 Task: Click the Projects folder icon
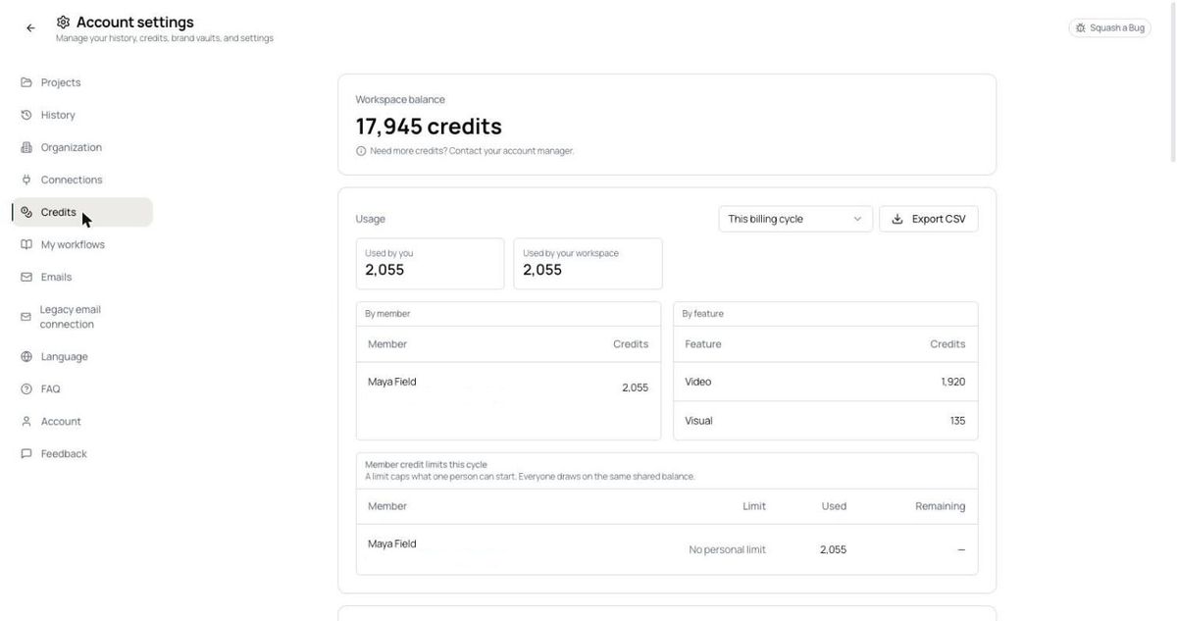click(x=26, y=82)
